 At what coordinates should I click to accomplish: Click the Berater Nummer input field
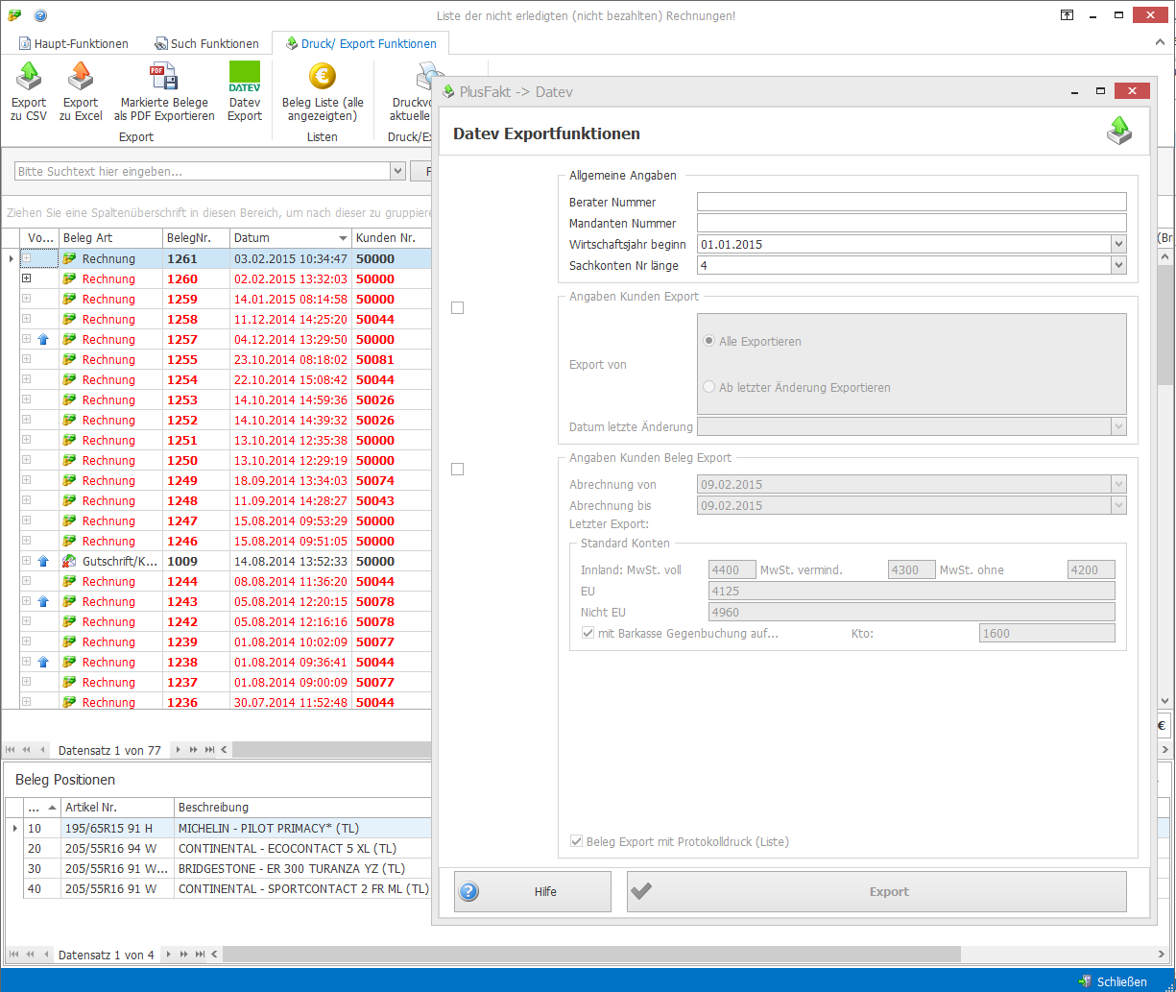click(911, 202)
